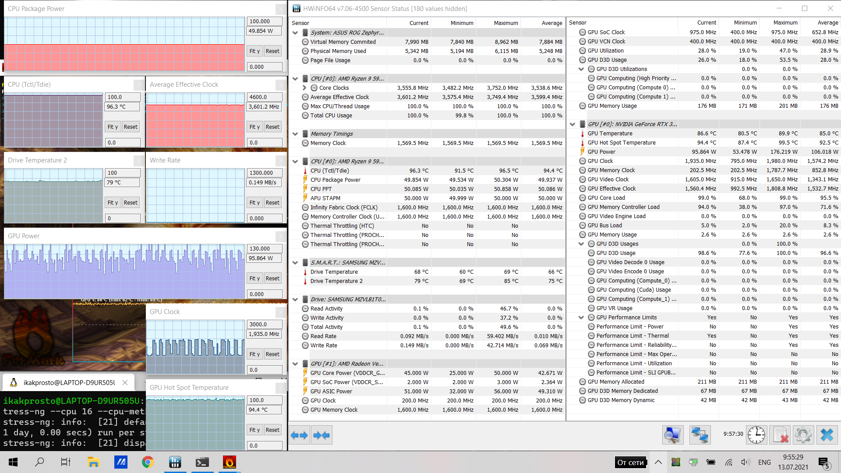Collapse GPU [#0]: NVIDIA GeForce RTX group

click(572, 124)
